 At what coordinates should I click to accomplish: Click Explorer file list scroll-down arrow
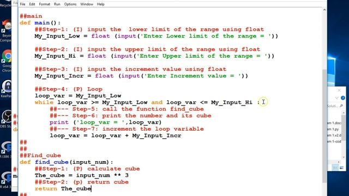pyautogui.click(x=344, y=157)
